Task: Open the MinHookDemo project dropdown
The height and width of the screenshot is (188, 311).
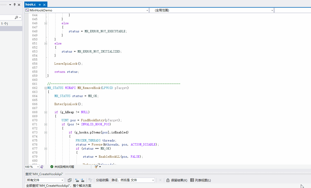Action: pos(147,10)
